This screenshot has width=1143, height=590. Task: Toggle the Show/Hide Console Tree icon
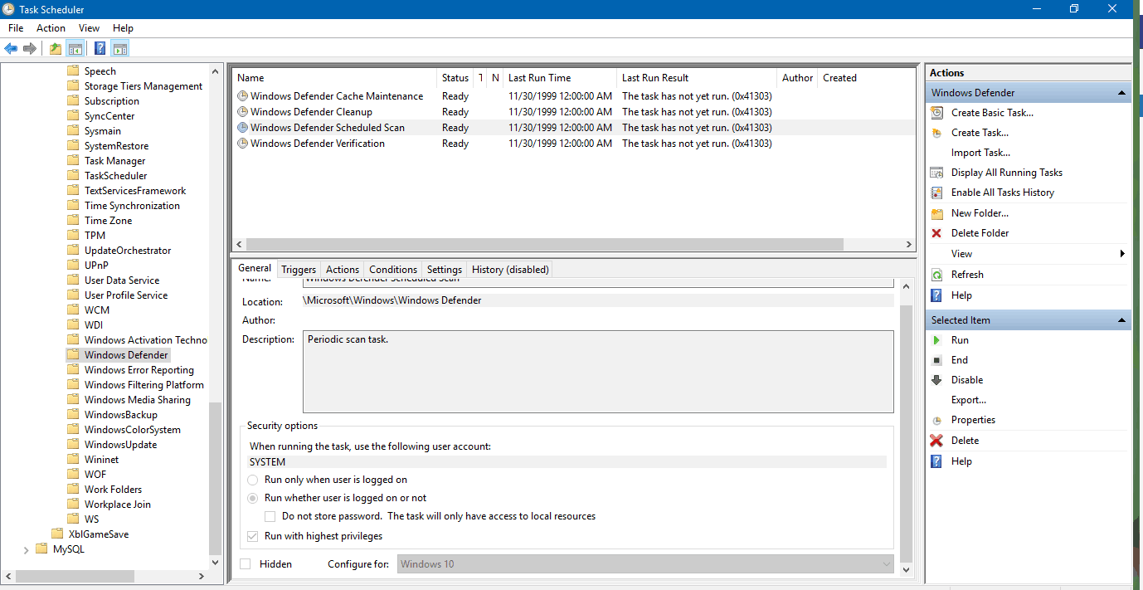[x=75, y=48]
